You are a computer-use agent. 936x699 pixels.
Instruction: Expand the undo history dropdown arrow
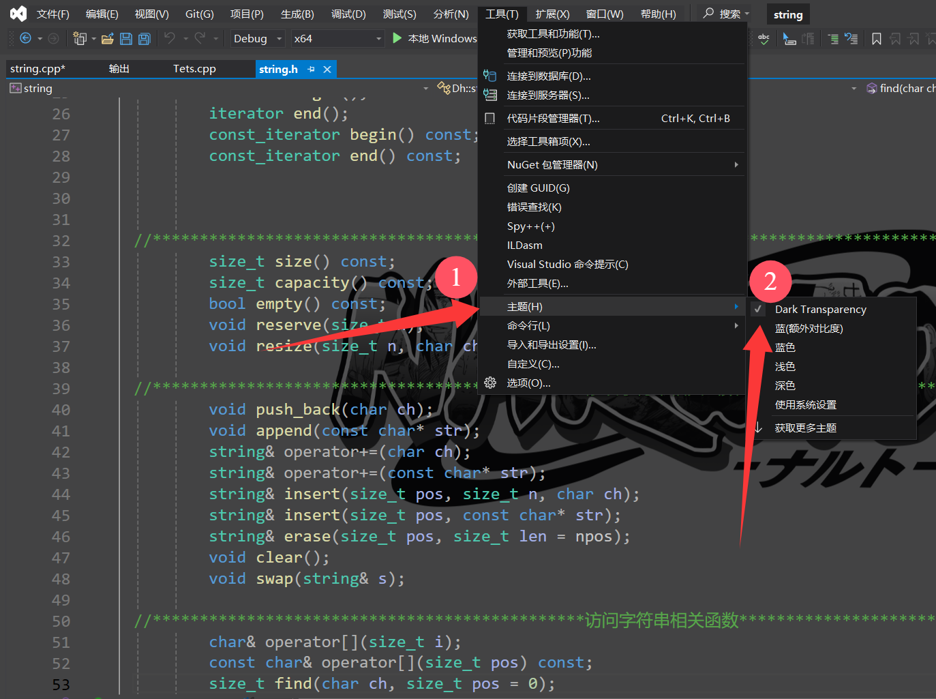click(185, 38)
